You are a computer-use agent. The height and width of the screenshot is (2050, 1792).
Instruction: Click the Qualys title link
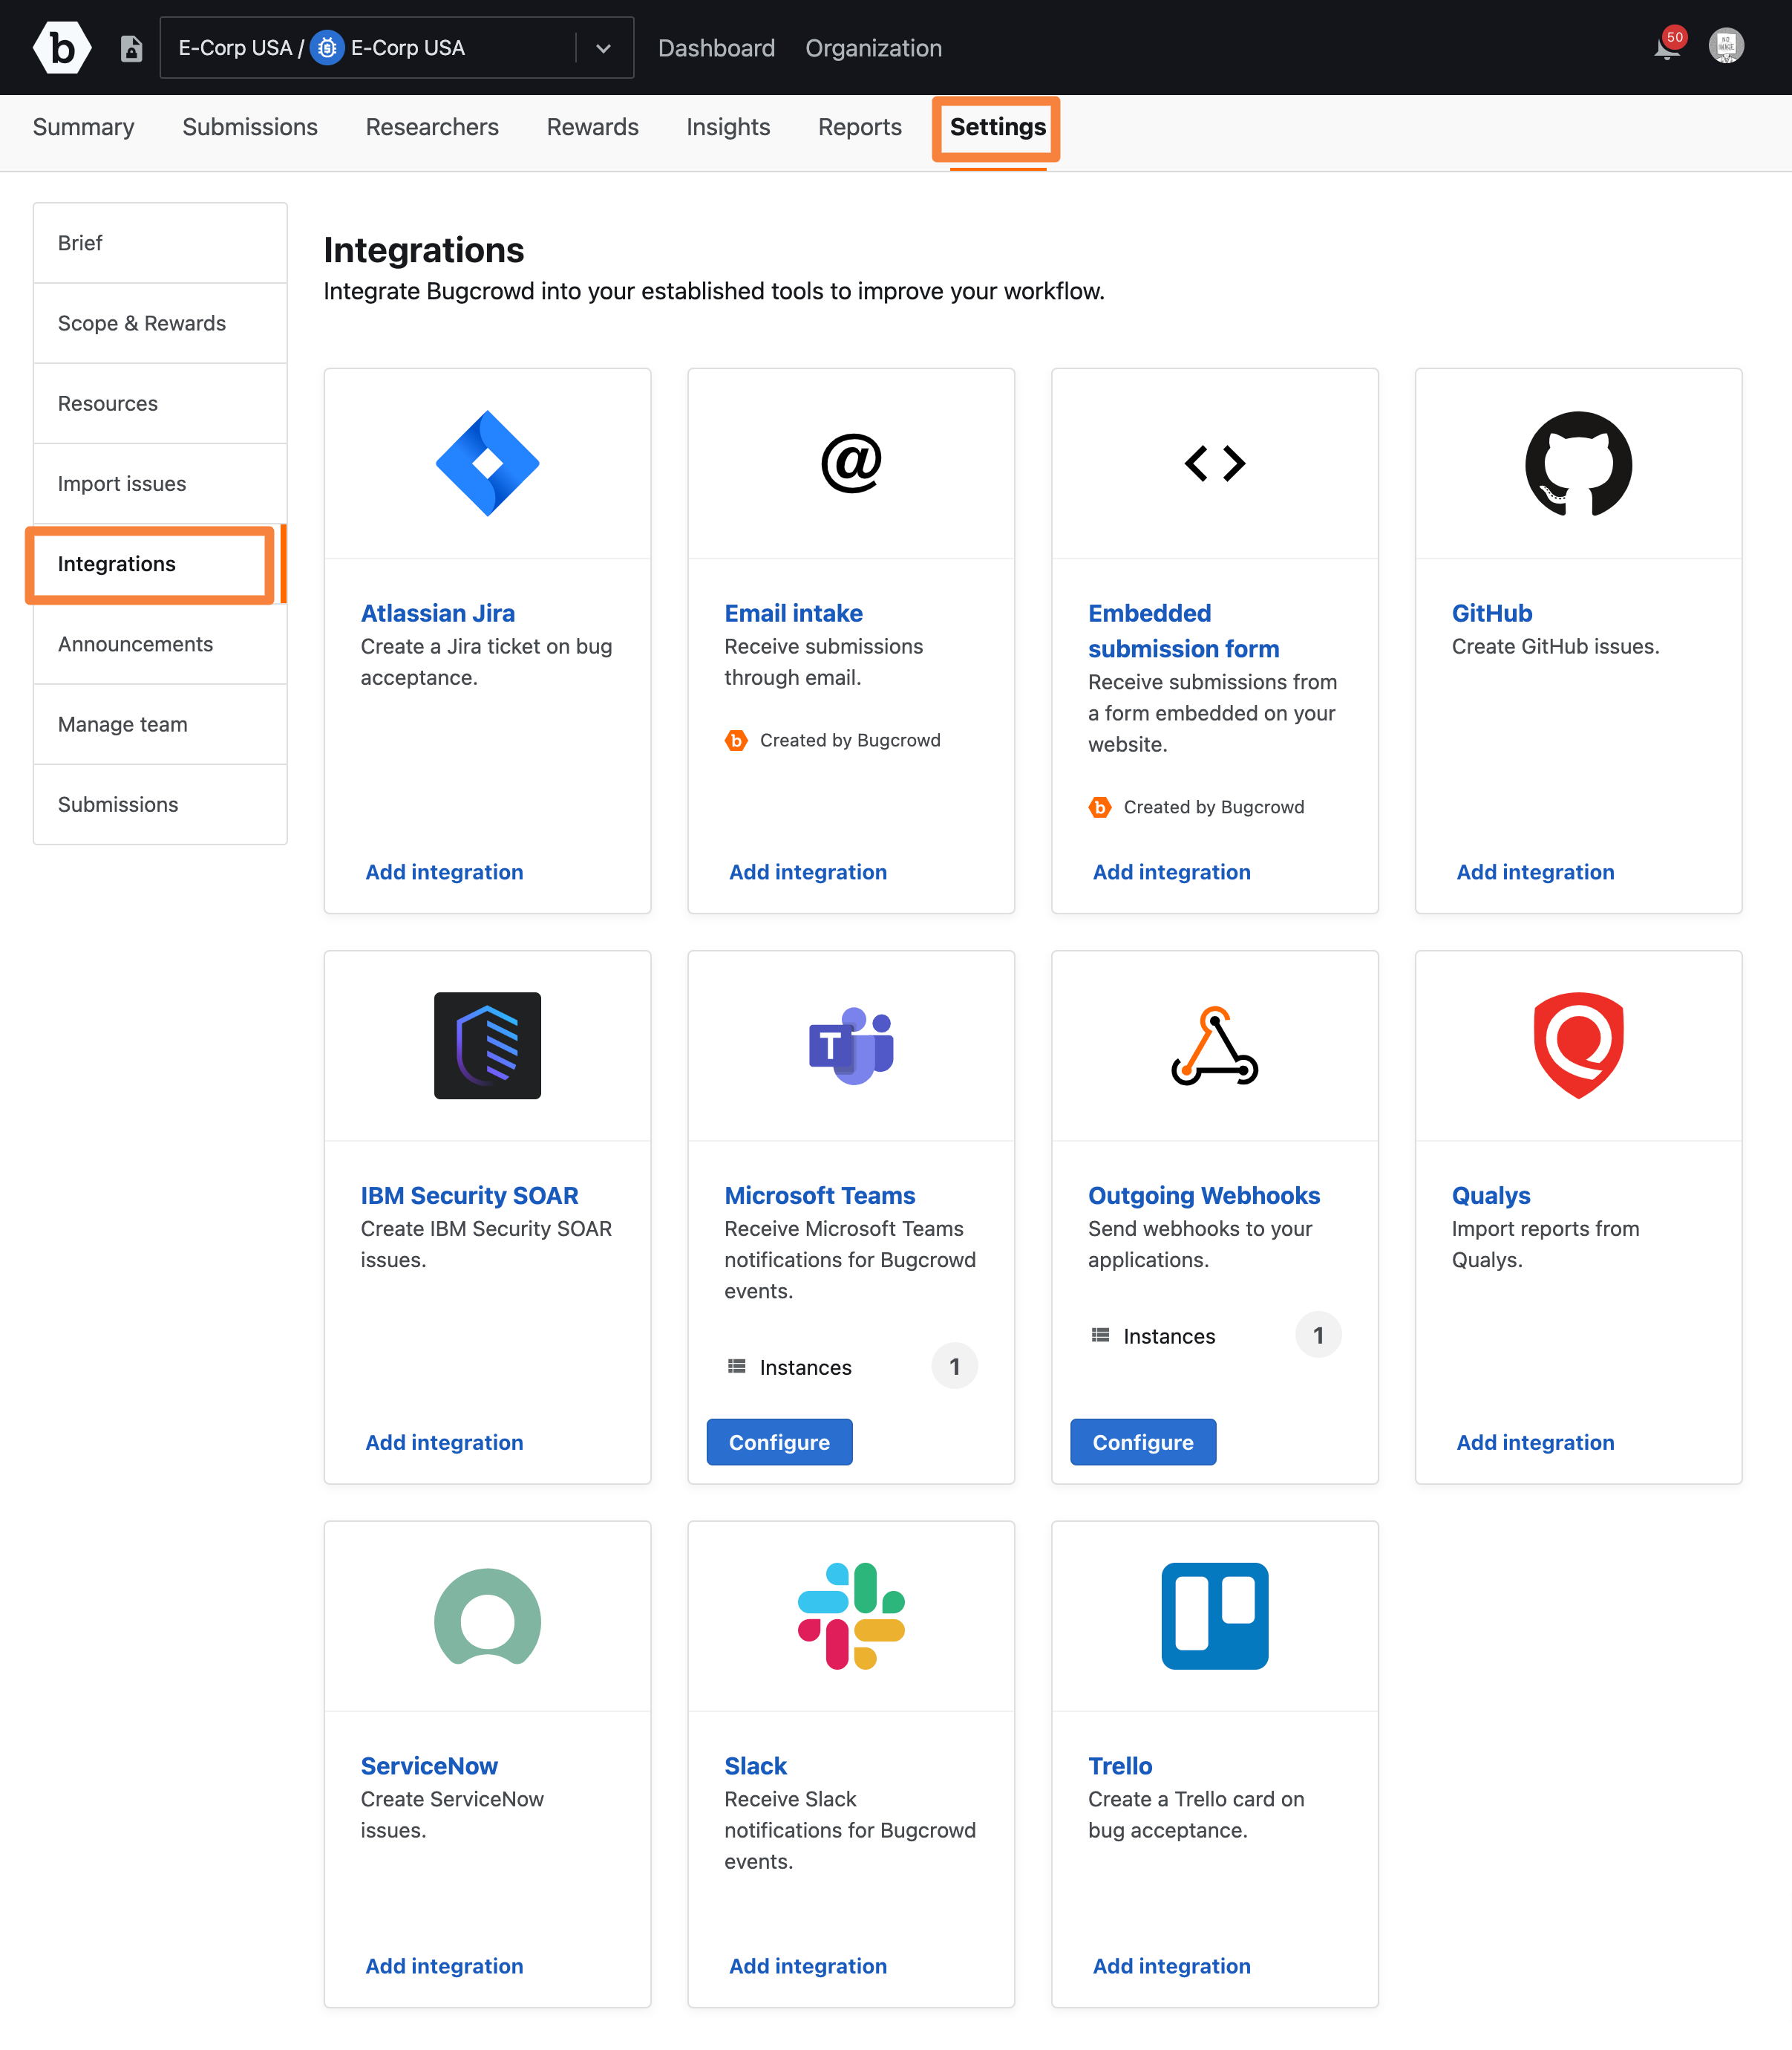[1490, 1196]
